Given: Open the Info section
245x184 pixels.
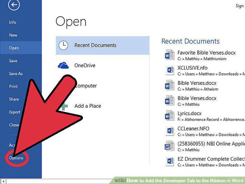Looking at the screenshot, I should click(12, 22).
